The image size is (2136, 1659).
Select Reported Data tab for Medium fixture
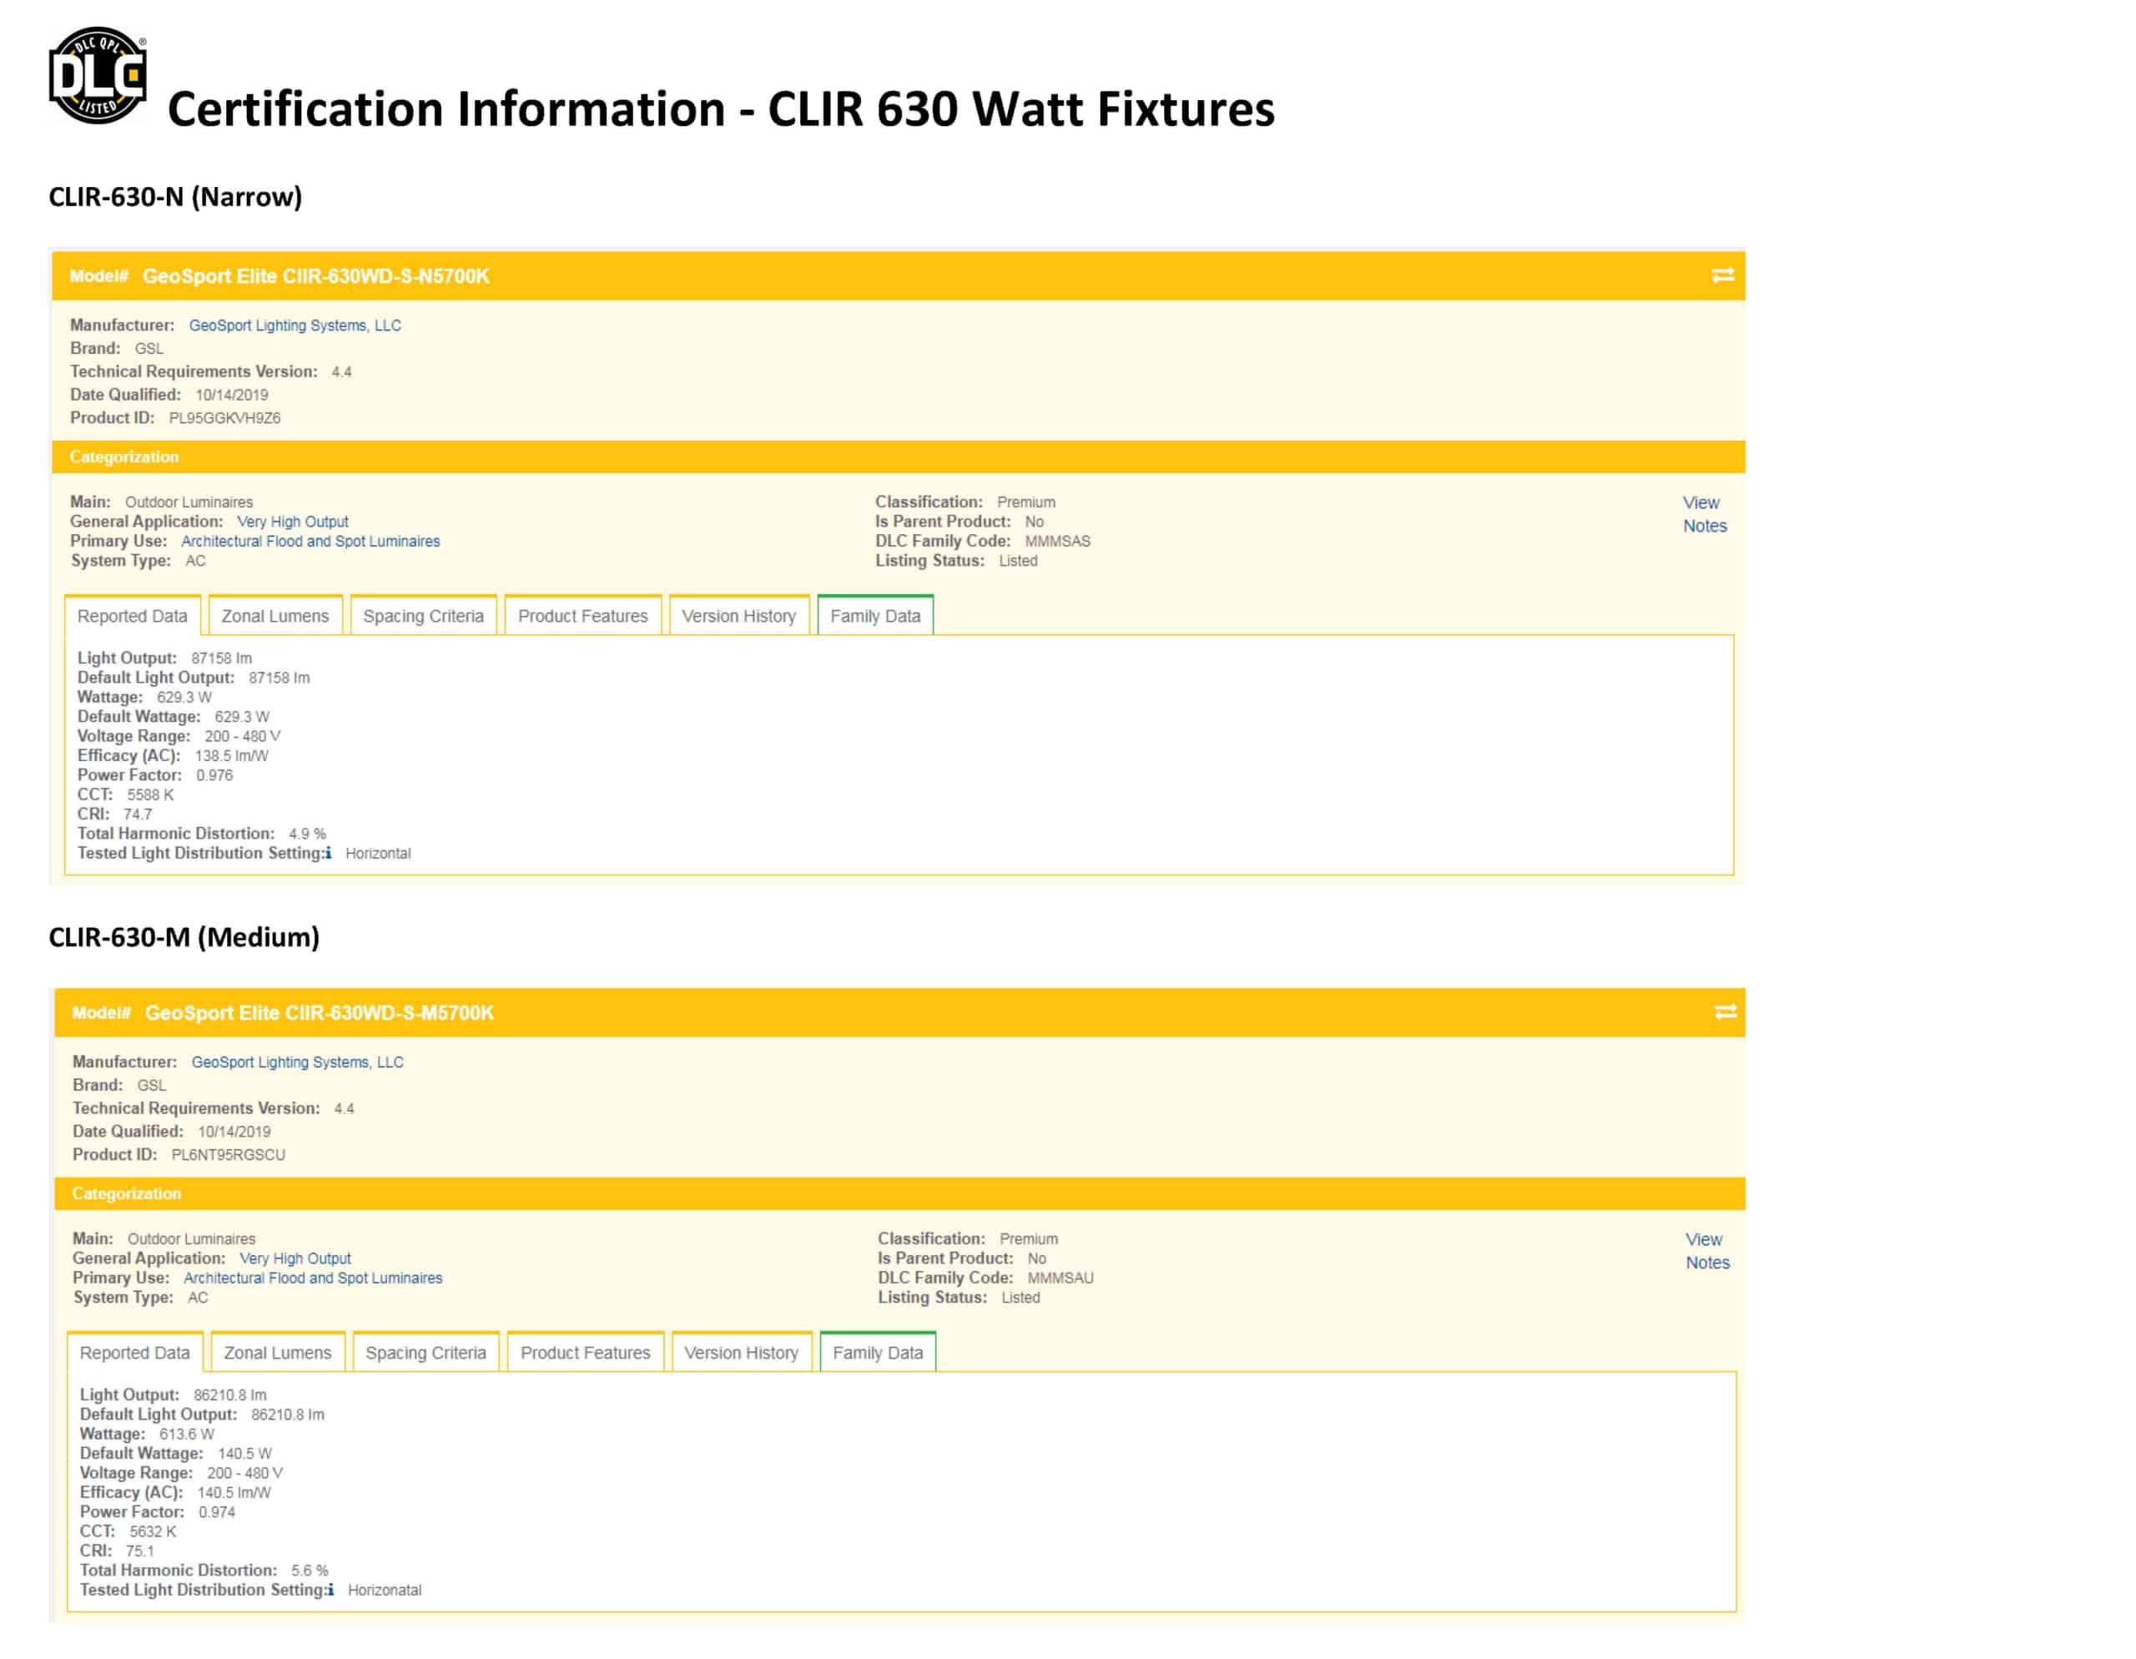pyautogui.click(x=135, y=1353)
